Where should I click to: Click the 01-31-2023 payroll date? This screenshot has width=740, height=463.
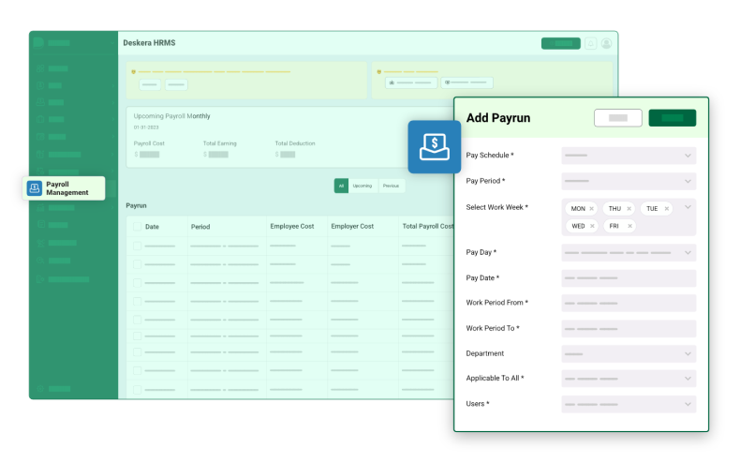click(x=146, y=127)
